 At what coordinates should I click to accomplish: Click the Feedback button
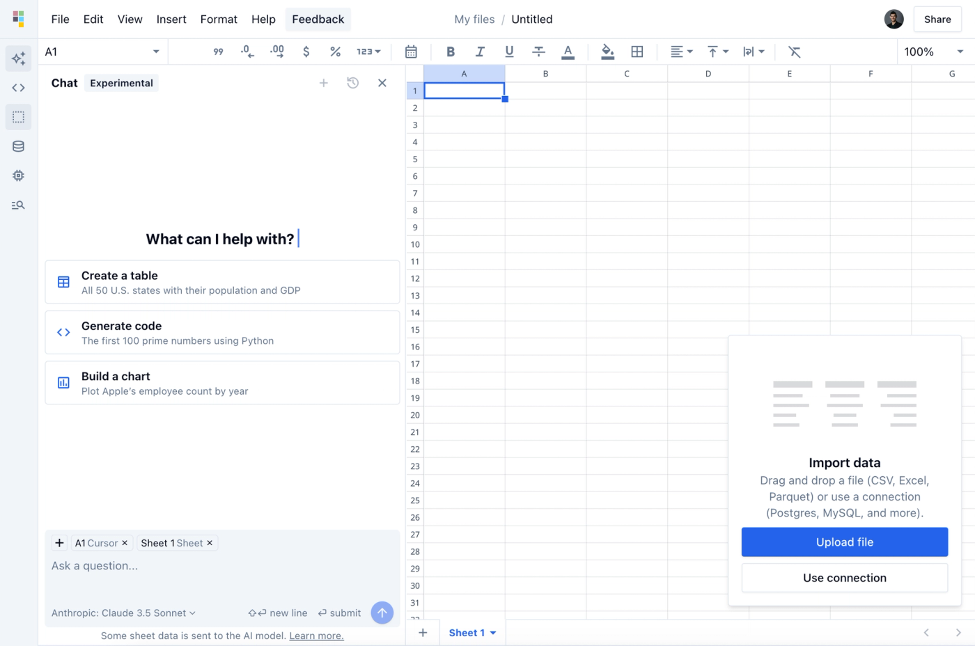pyautogui.click(x=318, y=19)
